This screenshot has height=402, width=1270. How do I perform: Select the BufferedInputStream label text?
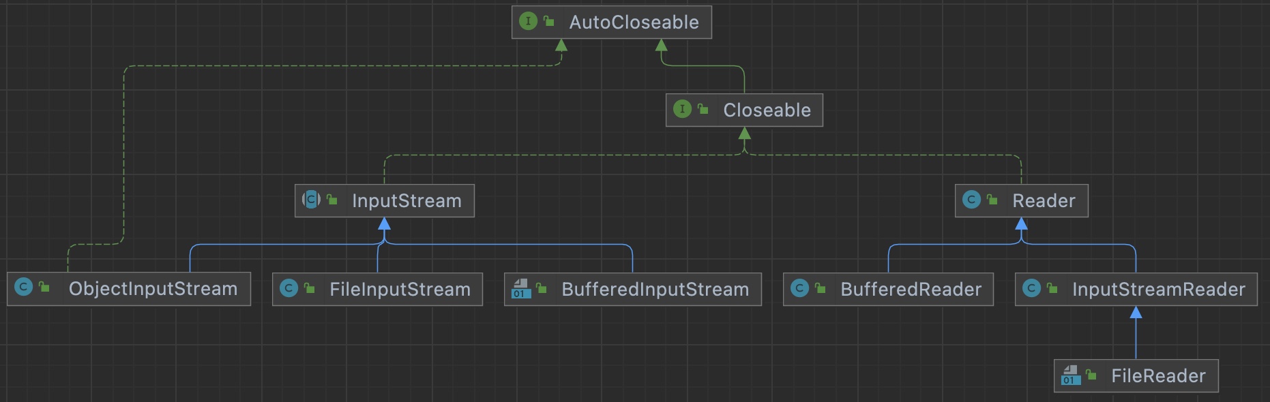pos(655,290)
